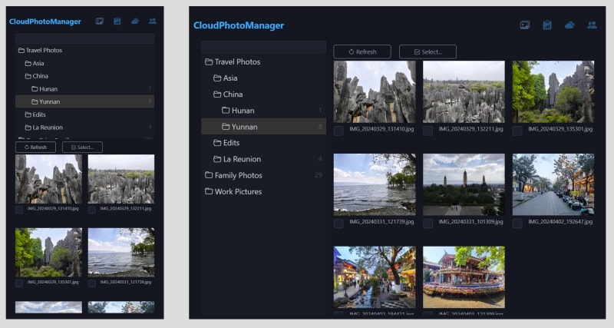Viewport: 614px width, 328px height.
Task: Tick the IMG_20240329_132211.jpg checkbox in the wide layout
Action: tap(428, 131)
